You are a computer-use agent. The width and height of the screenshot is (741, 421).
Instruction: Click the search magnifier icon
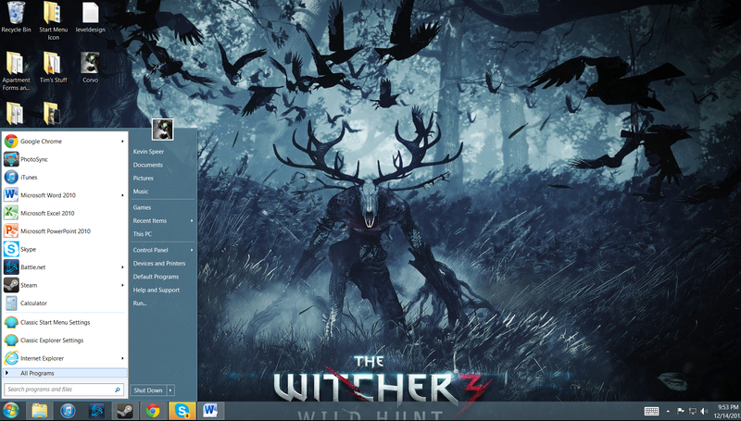118,390
